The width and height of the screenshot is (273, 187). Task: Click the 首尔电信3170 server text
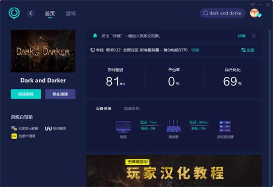click(x=176, y=50)
